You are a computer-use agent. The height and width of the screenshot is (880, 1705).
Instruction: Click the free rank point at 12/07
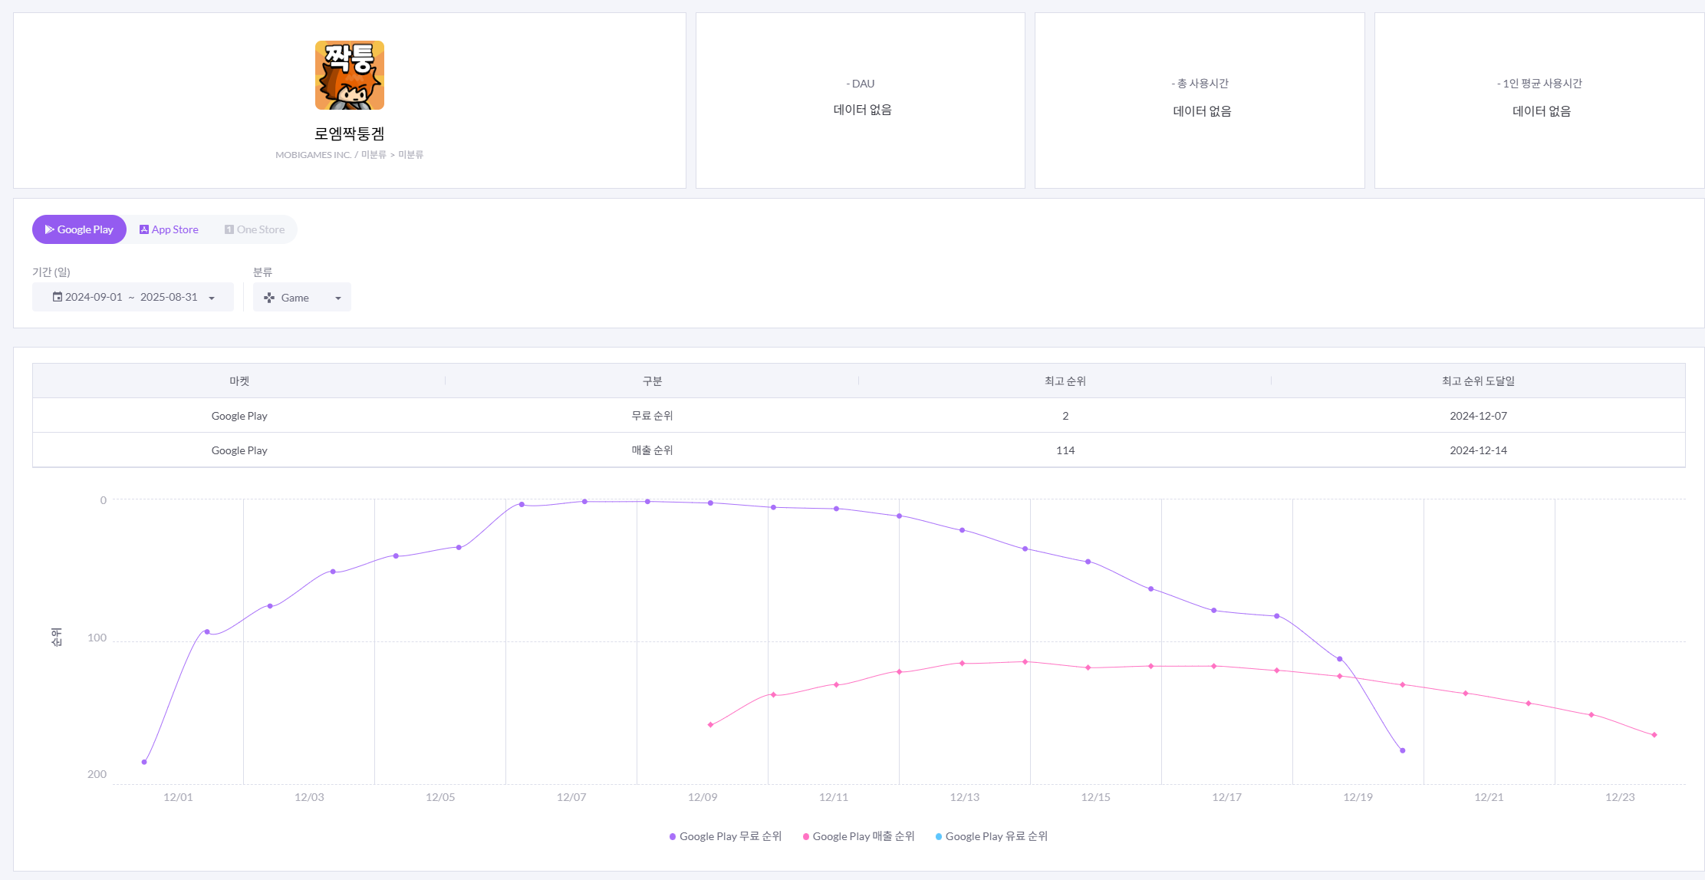pyautogui.click(x=584, y=502)
